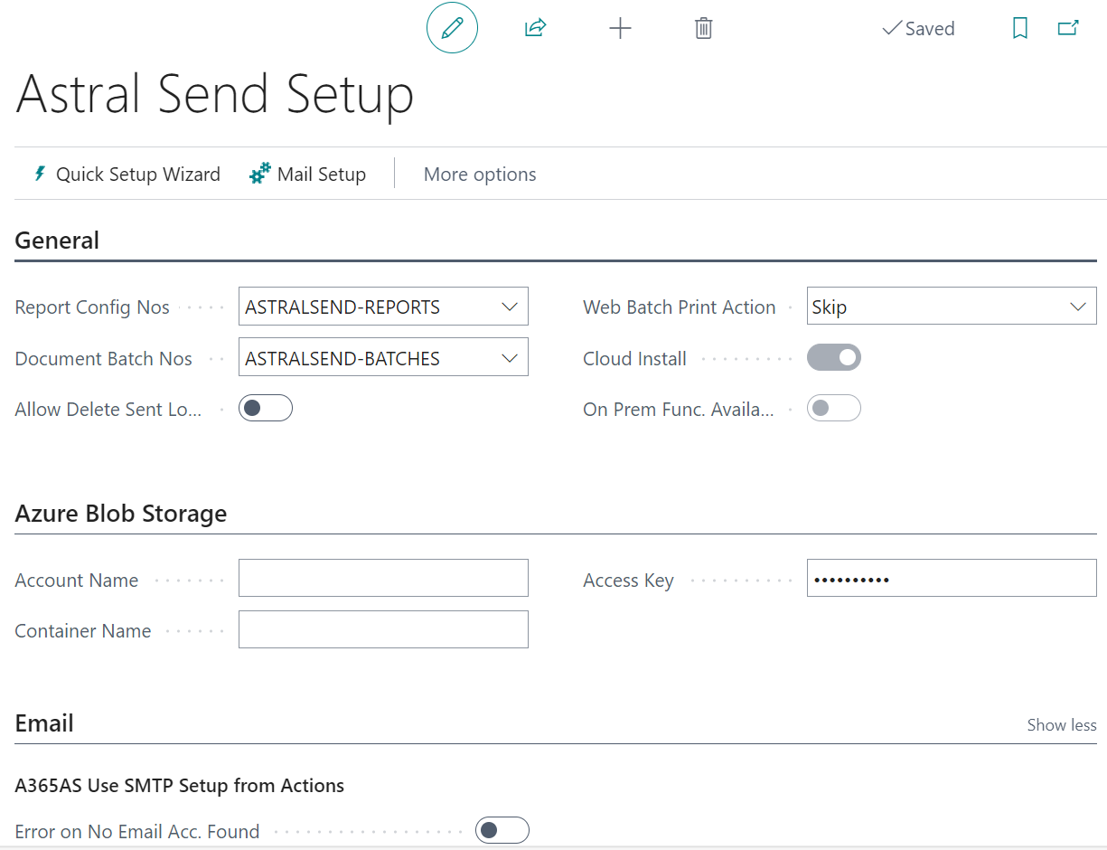Click Show less in Email section

(1061, 725)
